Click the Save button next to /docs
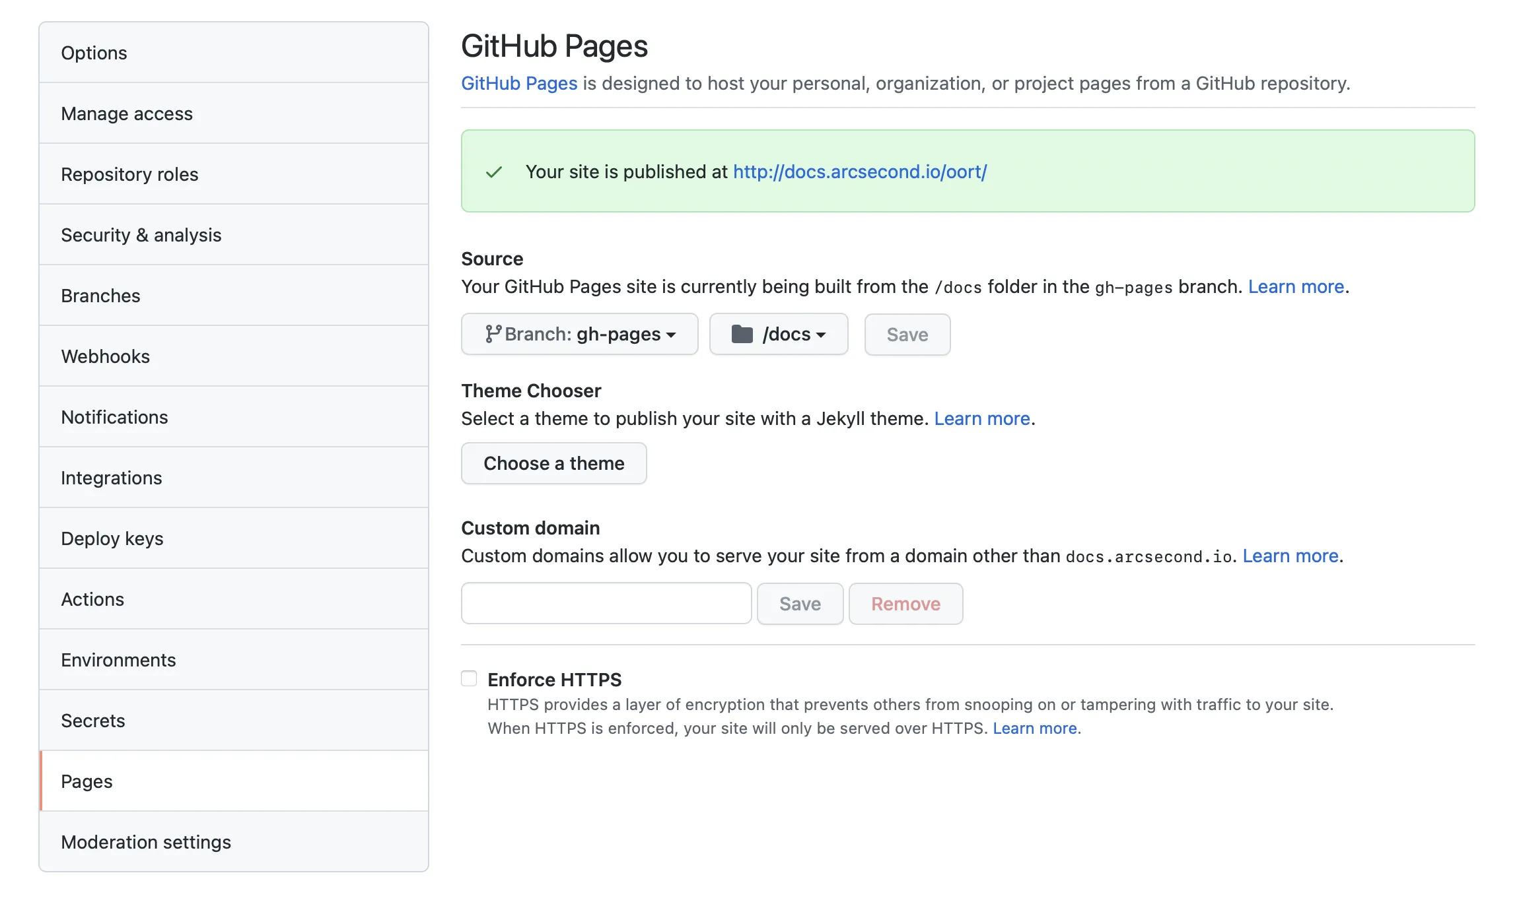This screenshot has width=1519, height=908. (907, 335)
